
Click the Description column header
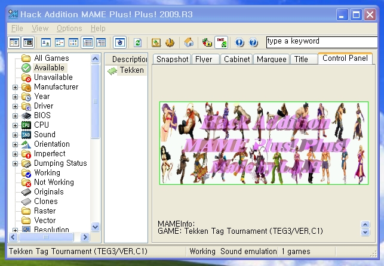[x=127, y=59]
